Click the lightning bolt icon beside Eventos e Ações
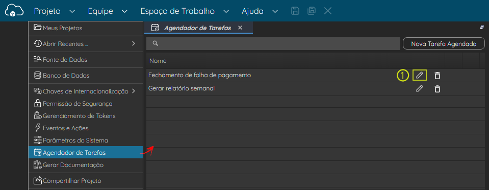The height and width of the screenshot is (190, 489). click(x=37, y=128)
